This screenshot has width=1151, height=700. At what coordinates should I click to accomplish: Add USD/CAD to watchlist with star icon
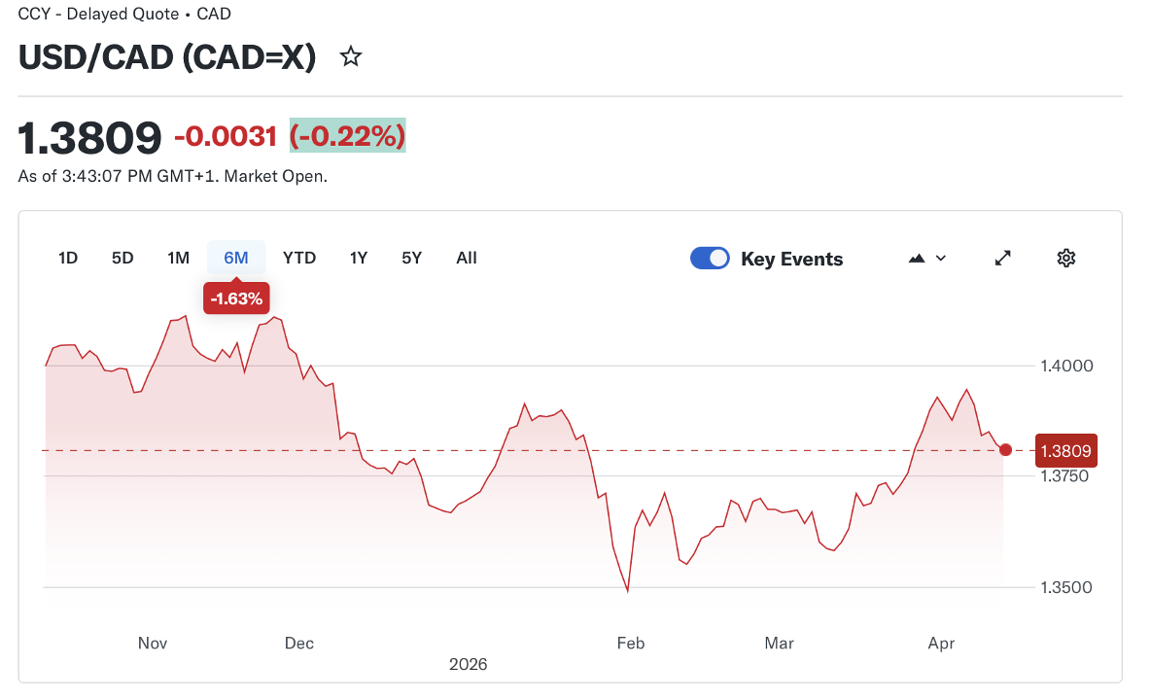pyautogui.click(x=351, y=57)
